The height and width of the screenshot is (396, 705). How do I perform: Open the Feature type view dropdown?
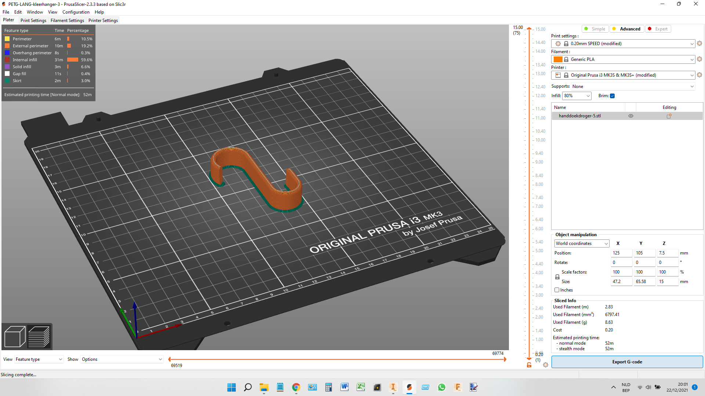39,359
